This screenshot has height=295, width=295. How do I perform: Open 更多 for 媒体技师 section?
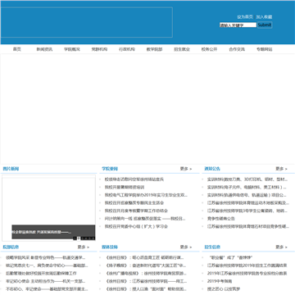[186, 247]
